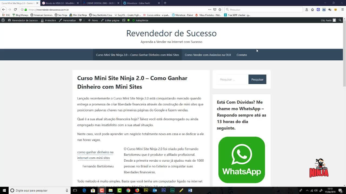Reload the page with the refresh icon
Image resolution: width=346 pixels, height=194 pixels.
(x=15, y=9)
